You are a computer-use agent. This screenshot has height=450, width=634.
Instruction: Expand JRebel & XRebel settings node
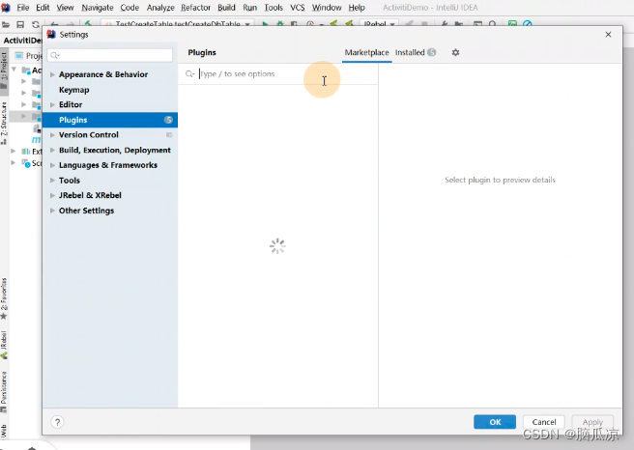(52, 195)
